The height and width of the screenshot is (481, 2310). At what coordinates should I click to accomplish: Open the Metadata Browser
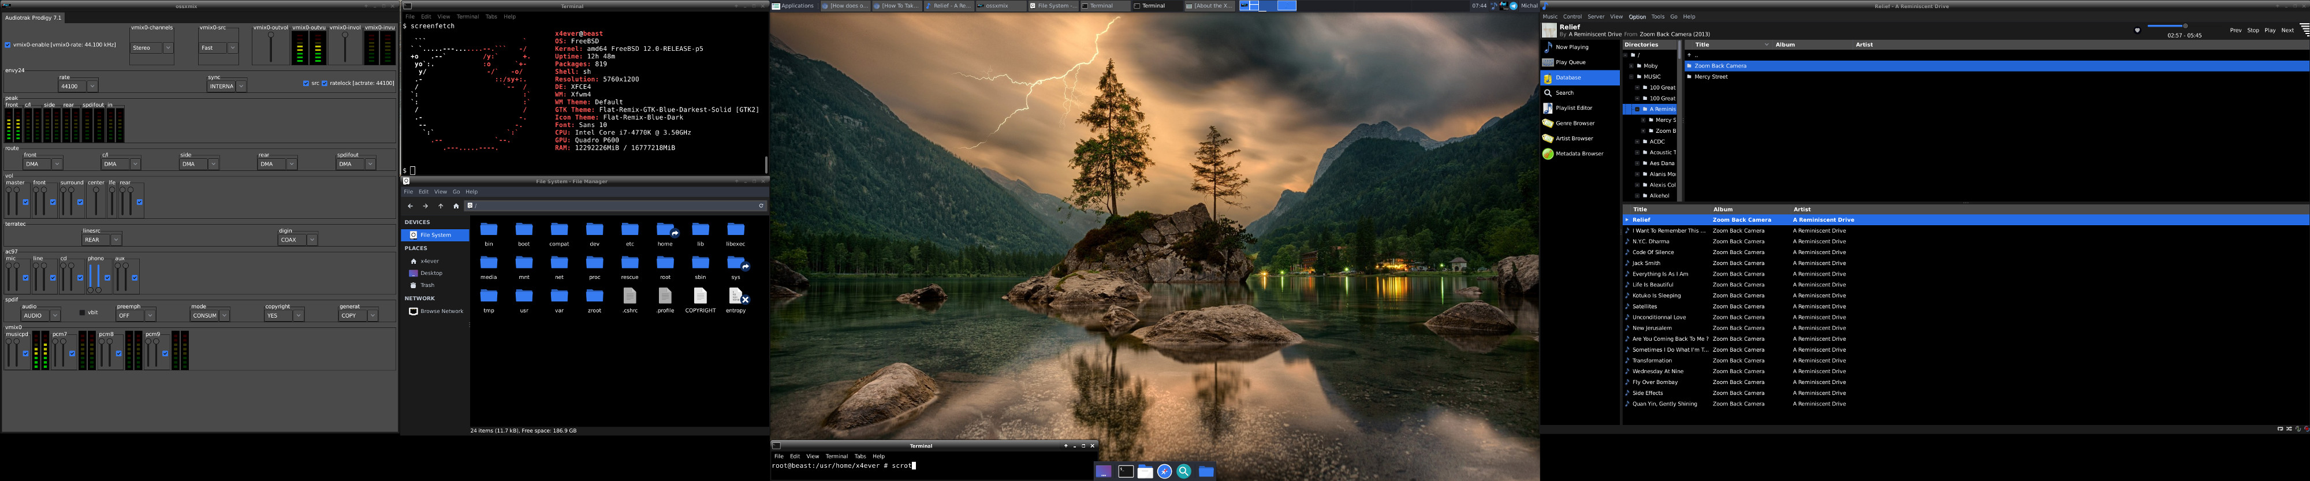tap(1579, 154)
